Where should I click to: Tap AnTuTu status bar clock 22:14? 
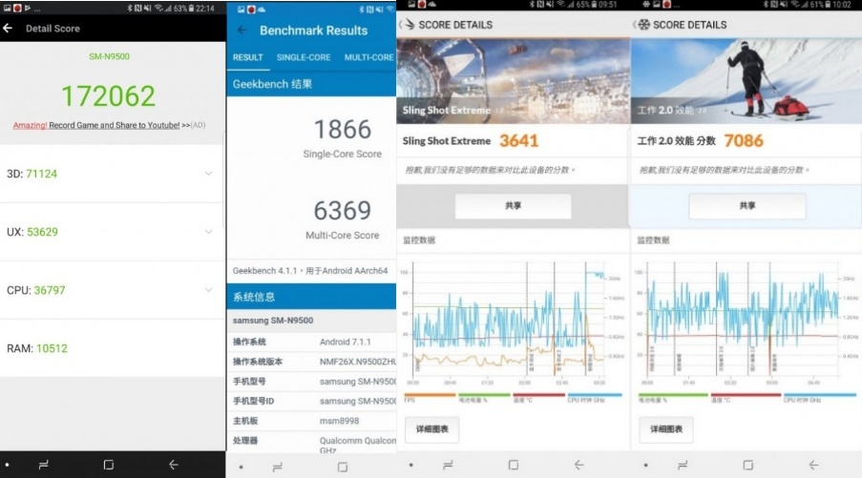point(204,9)
